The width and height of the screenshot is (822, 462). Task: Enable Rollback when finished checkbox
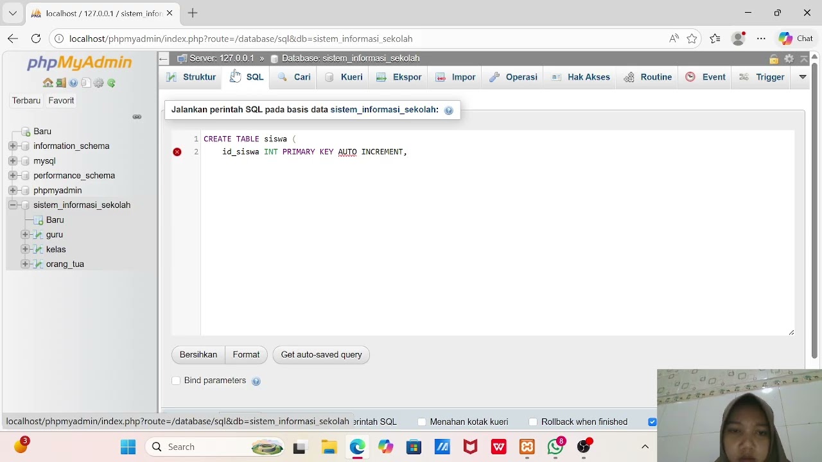(x=533, y=422)
